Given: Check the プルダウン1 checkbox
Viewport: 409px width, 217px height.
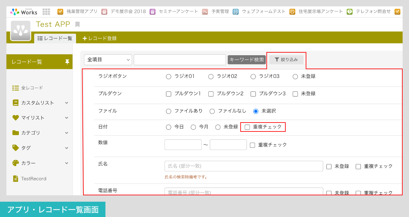Looking at the screenshot, I should click(x=169, y=94).
